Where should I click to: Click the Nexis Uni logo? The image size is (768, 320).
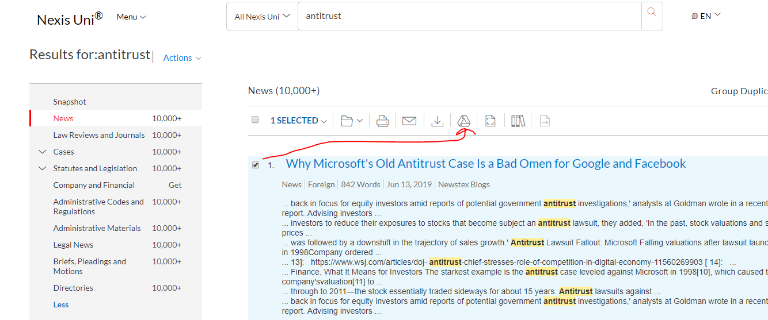tap(70, 18)
